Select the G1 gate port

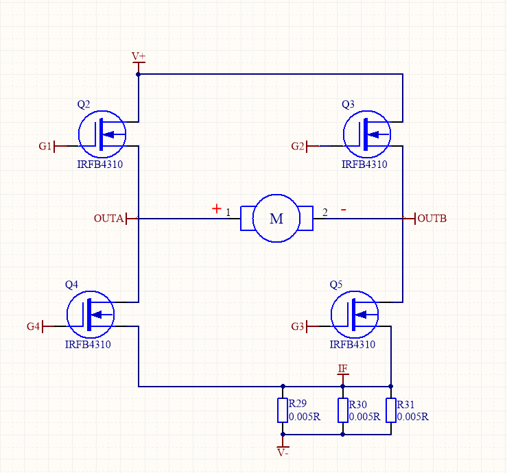coord(46,146)
